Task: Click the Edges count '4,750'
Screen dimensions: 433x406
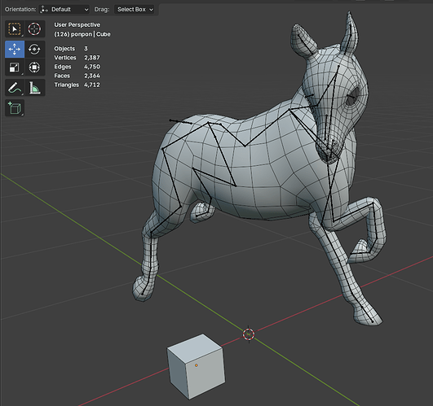Action: 92,67
